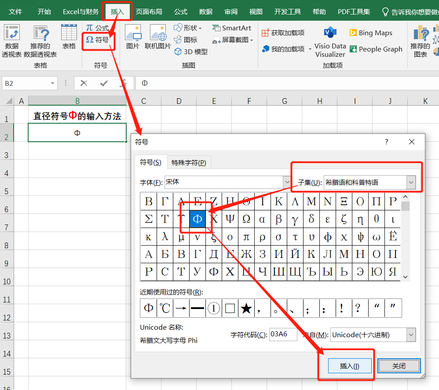Screen dimensions: 439x390
Task: Launch Visio Data Visualizer add-in
Action: 330,42
